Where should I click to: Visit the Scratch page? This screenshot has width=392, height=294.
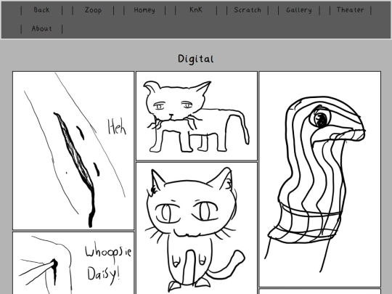(x=248, y=10)
